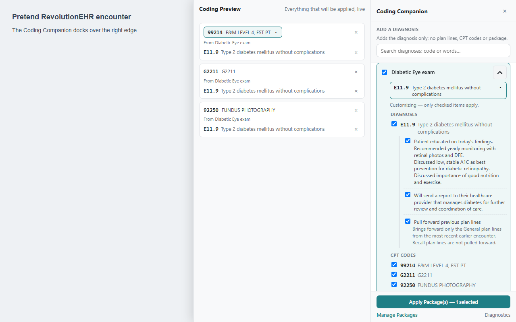Viewport: 516px width, 322px height.
Task: Remove the 92250 Fundus Photography card
Action: click(356, 110)
